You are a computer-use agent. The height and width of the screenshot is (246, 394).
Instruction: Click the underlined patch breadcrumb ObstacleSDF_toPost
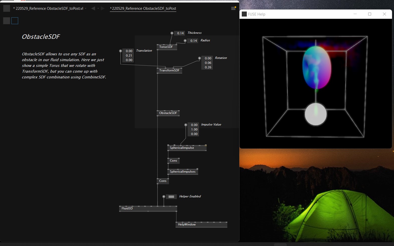coord(143,8)
